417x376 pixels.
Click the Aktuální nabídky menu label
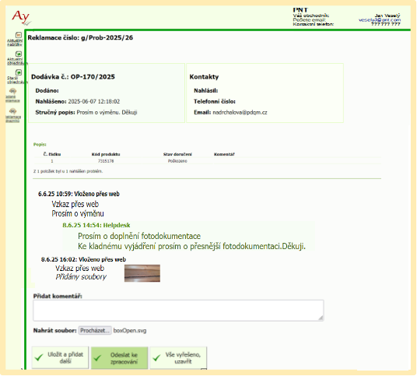tap(15, 43)
